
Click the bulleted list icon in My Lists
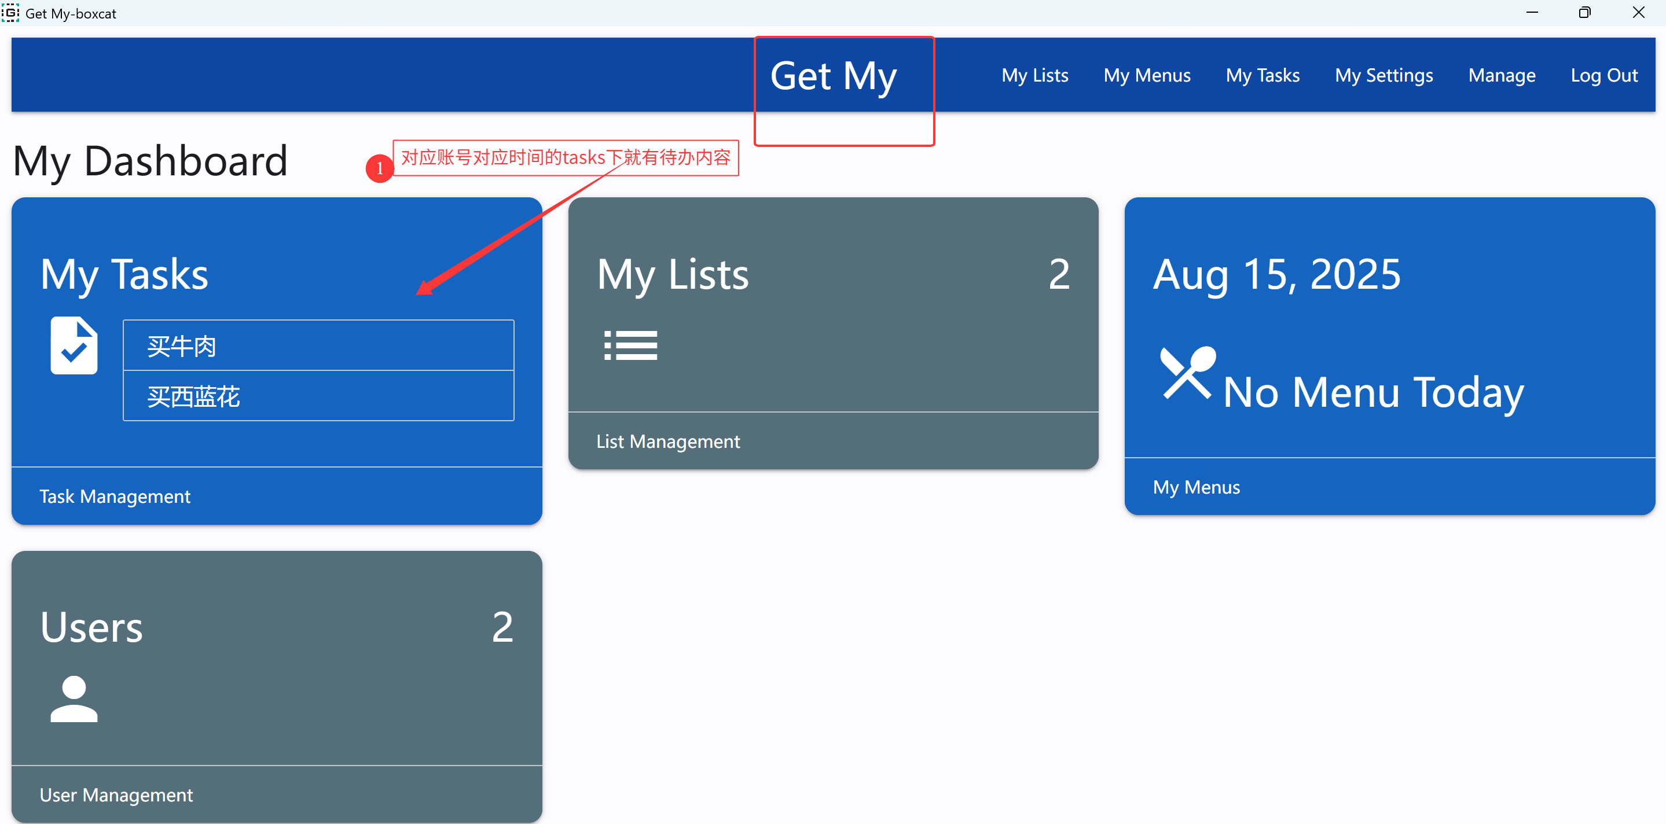click(x=630, y=345)
